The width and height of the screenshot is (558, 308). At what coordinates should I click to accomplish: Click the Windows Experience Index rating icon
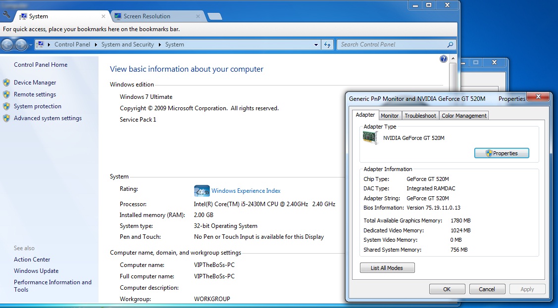pyautogui.click(x=202, y=191)
